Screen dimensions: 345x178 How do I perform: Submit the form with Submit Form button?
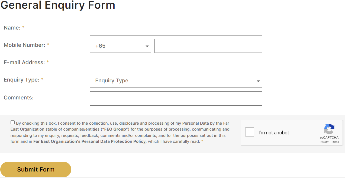pyautogui.click(x=36, y=169)
